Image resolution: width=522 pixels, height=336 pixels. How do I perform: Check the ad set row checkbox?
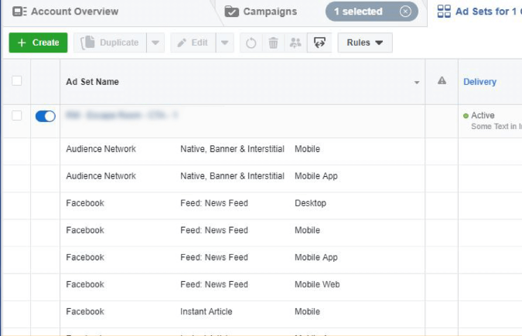click(x=17, y=115)
